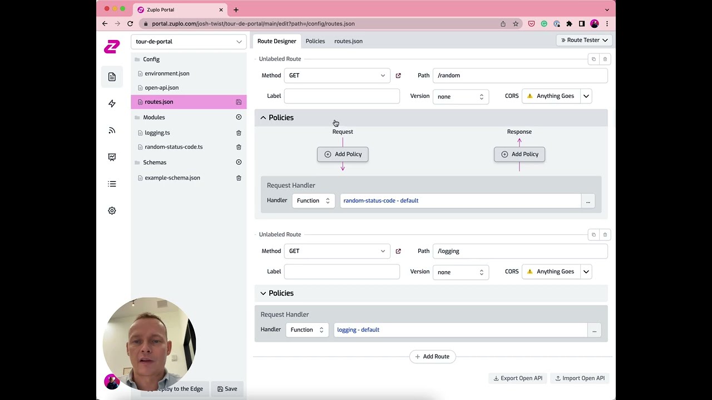Duplicate the /random route

pyautogui.click(x=594, y=59)
